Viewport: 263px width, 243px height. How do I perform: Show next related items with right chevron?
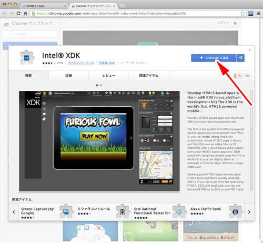pyautogui.click(x=249, y=212)
